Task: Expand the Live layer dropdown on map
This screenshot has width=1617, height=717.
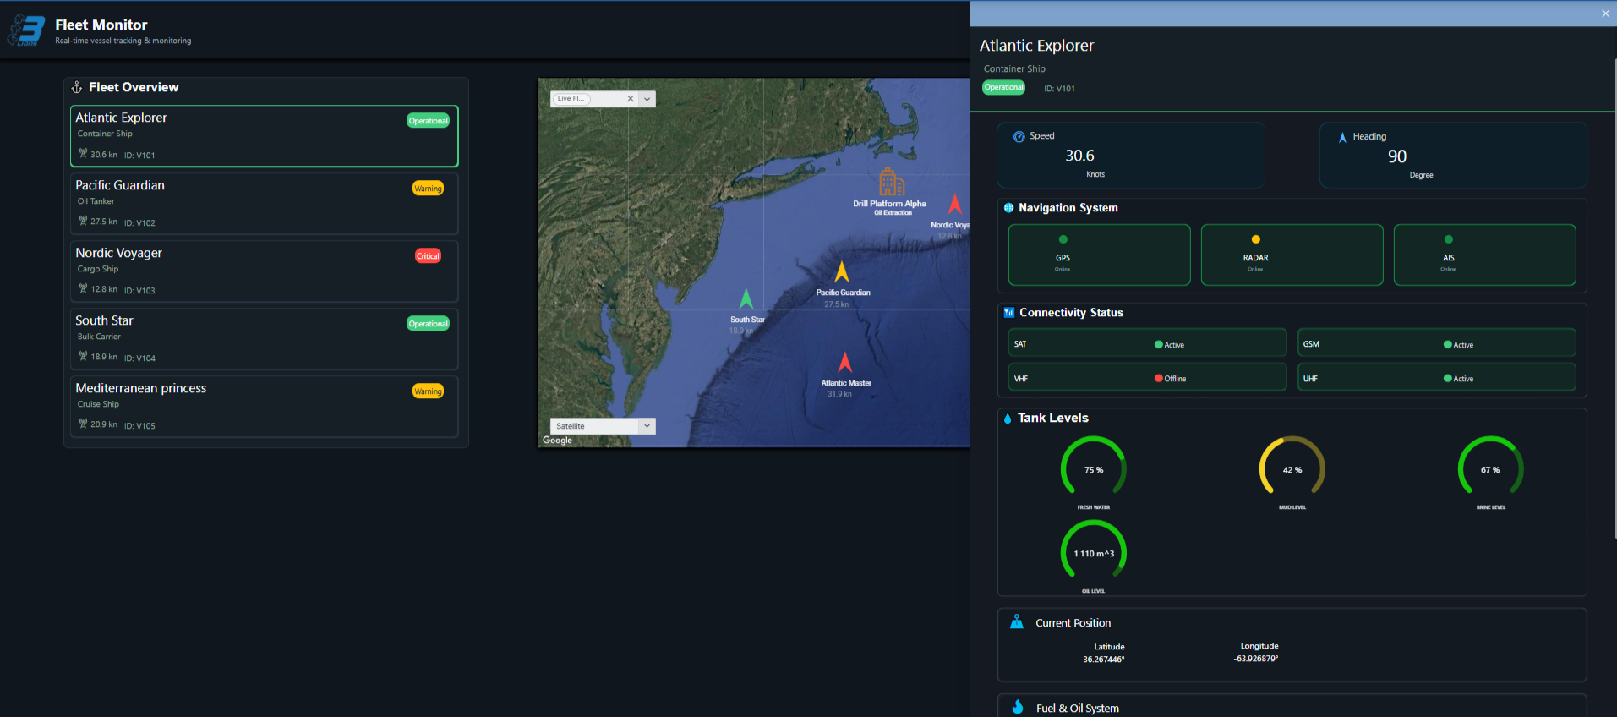Action: tap(647, 99)
